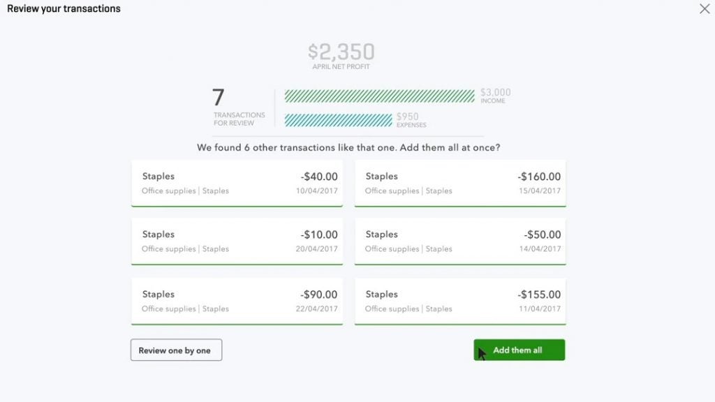Close the Review your transactions dialog
The width and height of the screenshot is (715, 402).
coord(705,8)
